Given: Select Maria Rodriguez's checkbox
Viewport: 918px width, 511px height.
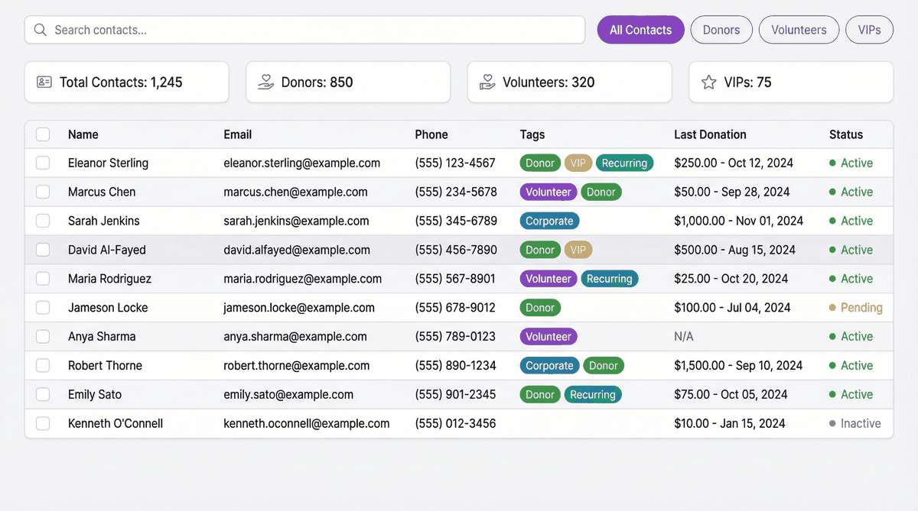Looking at the screenshot, I should (42, 278).
